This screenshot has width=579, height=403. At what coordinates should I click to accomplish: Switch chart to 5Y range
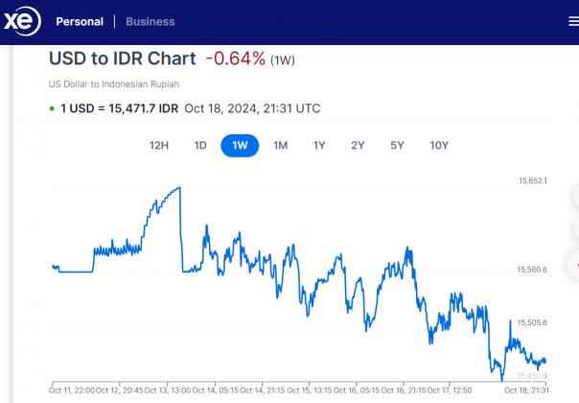[x=397, y=146]
